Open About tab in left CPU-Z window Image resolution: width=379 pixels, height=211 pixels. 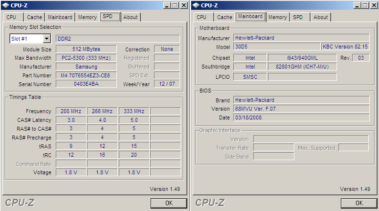[x=131, y=18]
